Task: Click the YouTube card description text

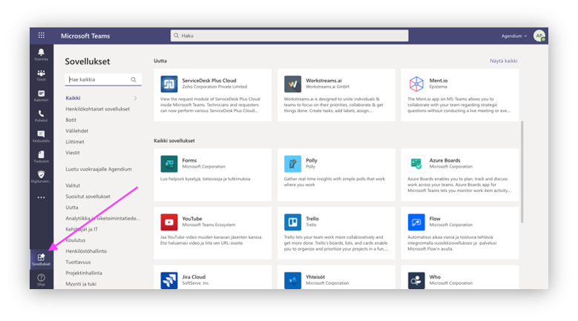Action: coord(211,240)
